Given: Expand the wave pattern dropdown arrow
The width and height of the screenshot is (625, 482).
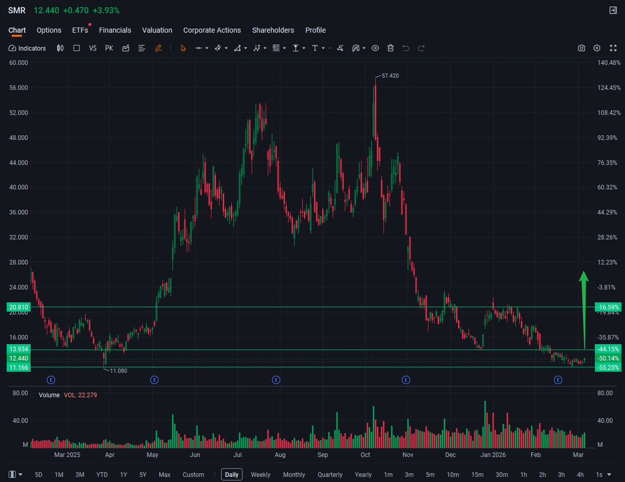Looking at the screenshot, I should click(x=265, y=48).
